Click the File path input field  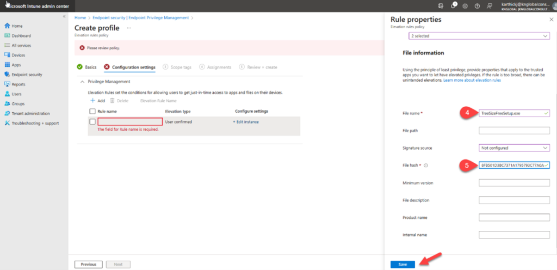click(x=514, y=131)
